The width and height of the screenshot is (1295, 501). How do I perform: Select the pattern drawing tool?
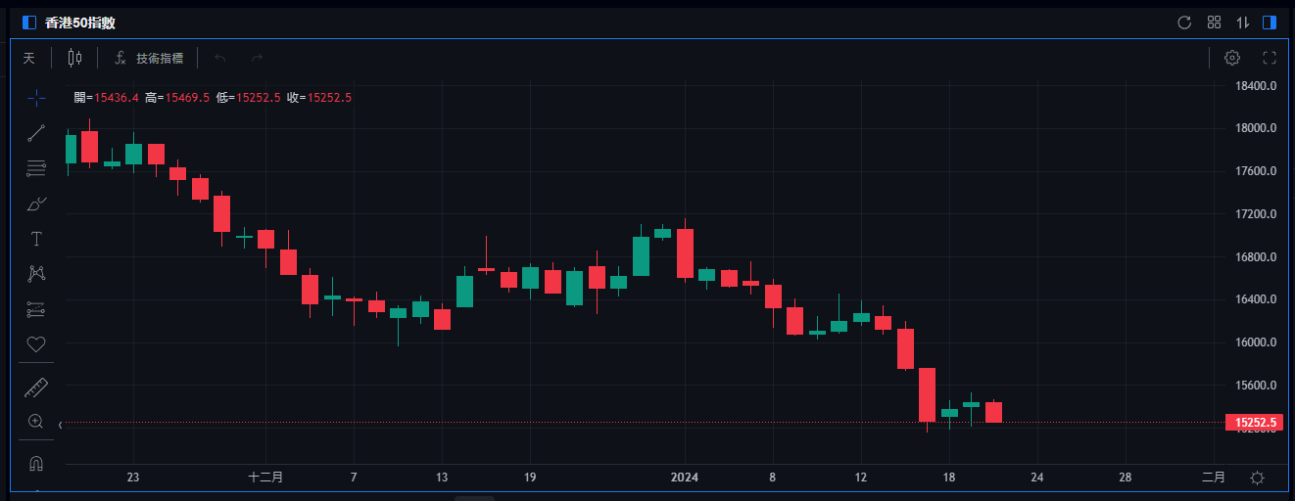[36, 274]
